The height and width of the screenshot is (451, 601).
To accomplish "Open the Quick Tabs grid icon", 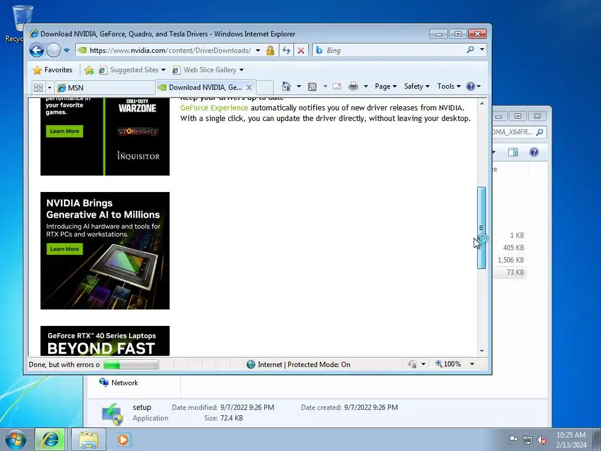I will tap(38, 88).
